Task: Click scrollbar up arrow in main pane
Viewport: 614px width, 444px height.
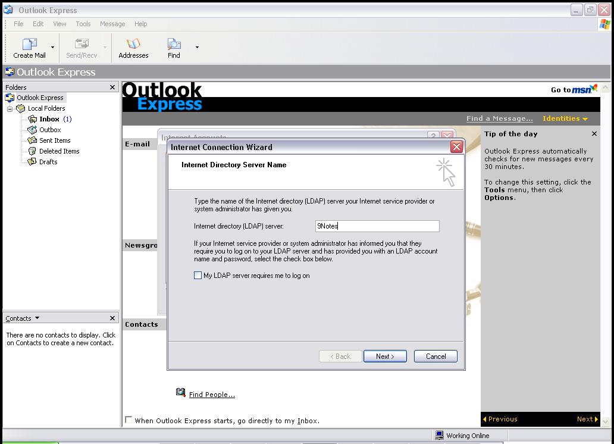Action: (x=606, y=87)
